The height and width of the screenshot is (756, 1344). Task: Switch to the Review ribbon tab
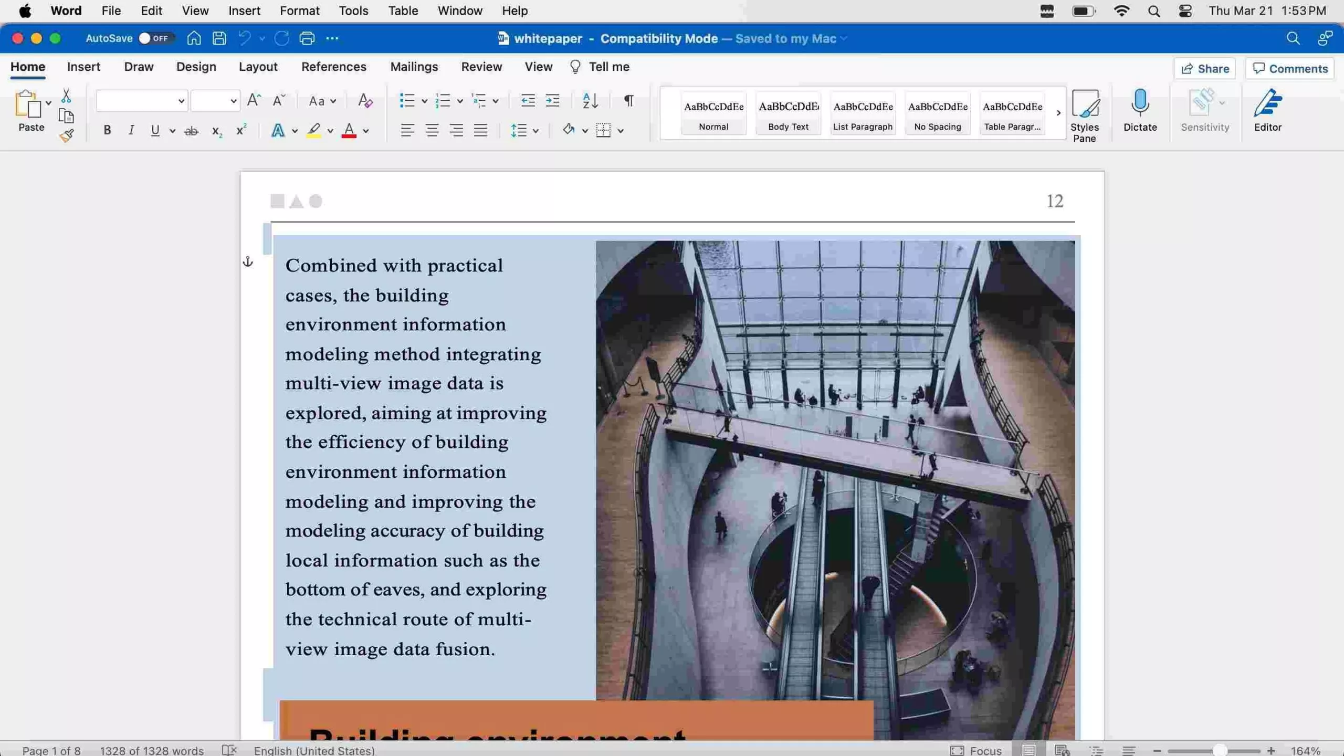481,67
